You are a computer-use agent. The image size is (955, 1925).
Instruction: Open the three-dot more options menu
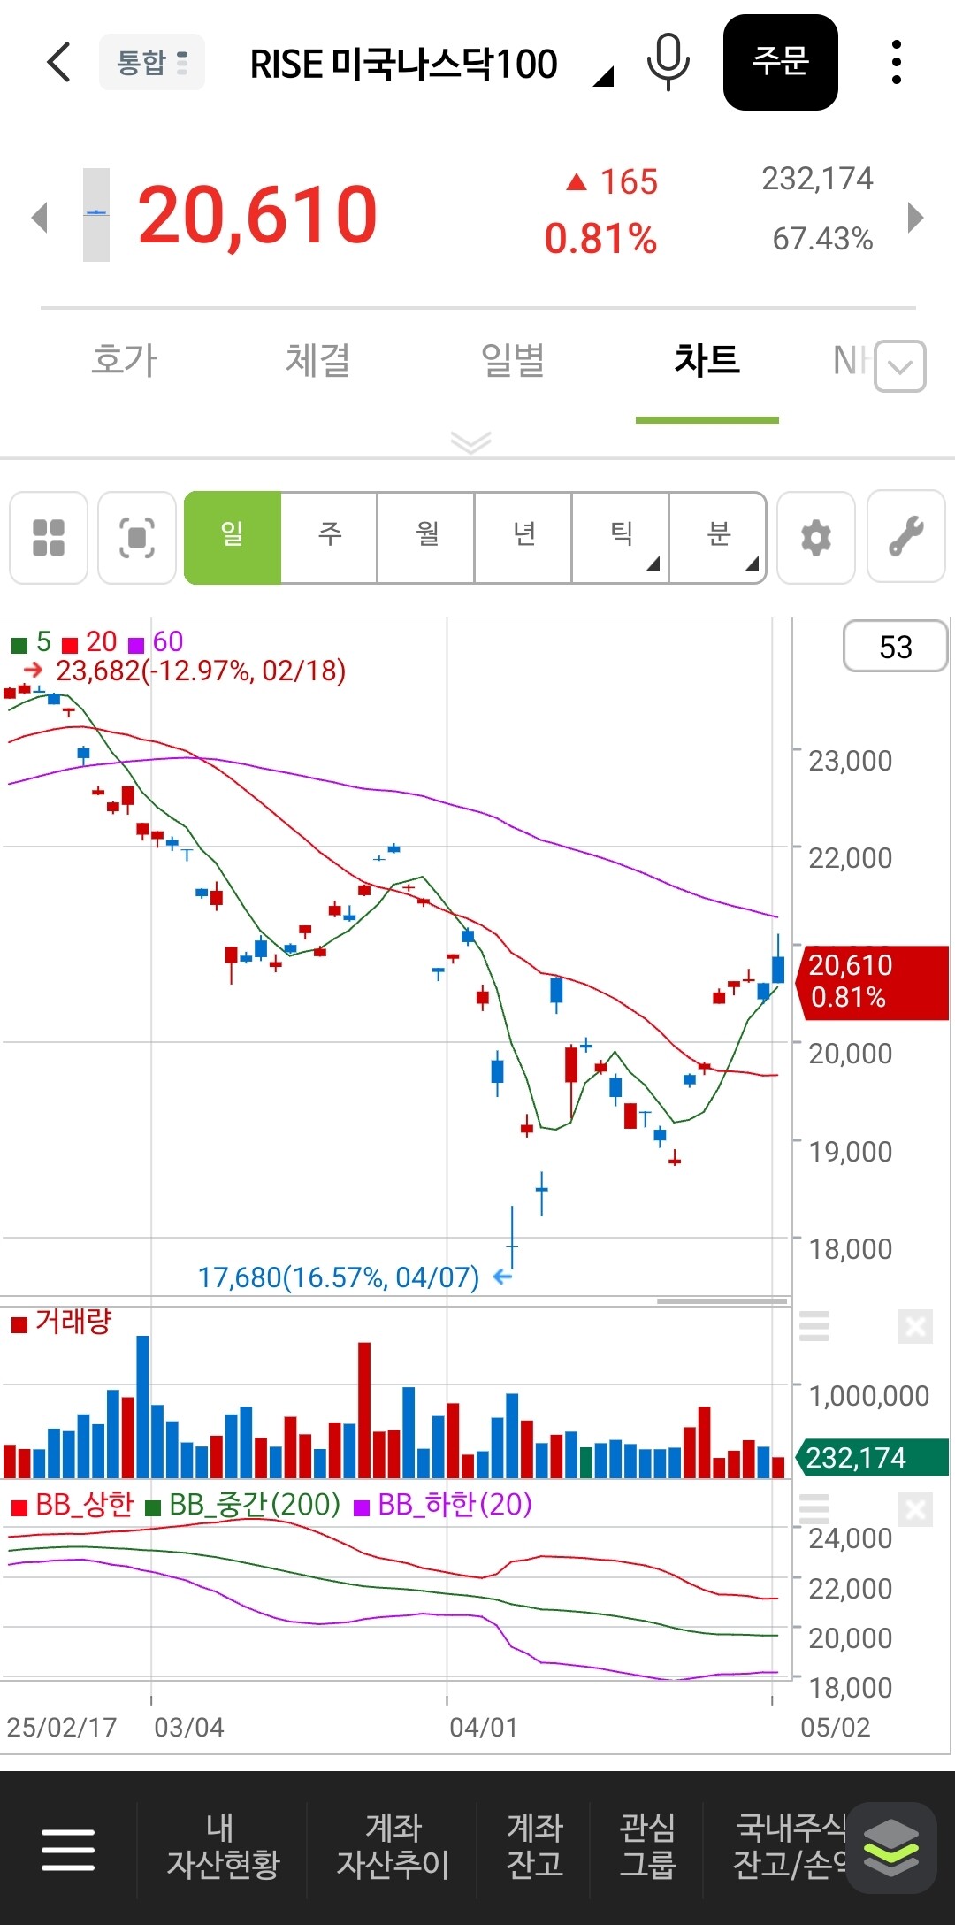(x=897, y=62)
